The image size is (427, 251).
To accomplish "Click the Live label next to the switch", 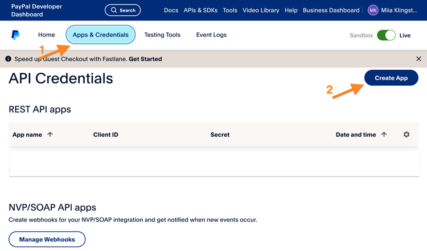I will [405, 35].
